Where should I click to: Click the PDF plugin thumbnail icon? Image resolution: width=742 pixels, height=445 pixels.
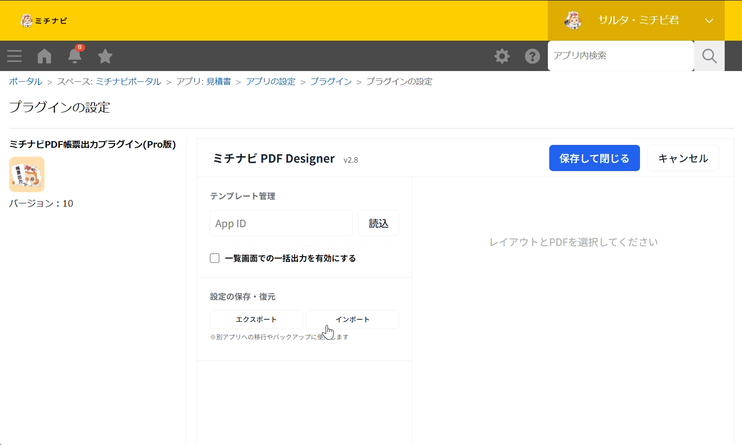point(27,174)
